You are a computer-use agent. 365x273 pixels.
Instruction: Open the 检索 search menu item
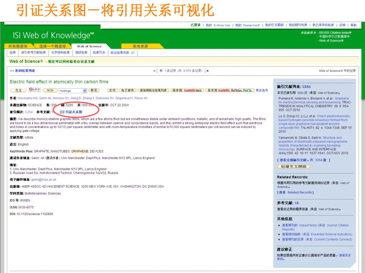click(x=12, y=53)
